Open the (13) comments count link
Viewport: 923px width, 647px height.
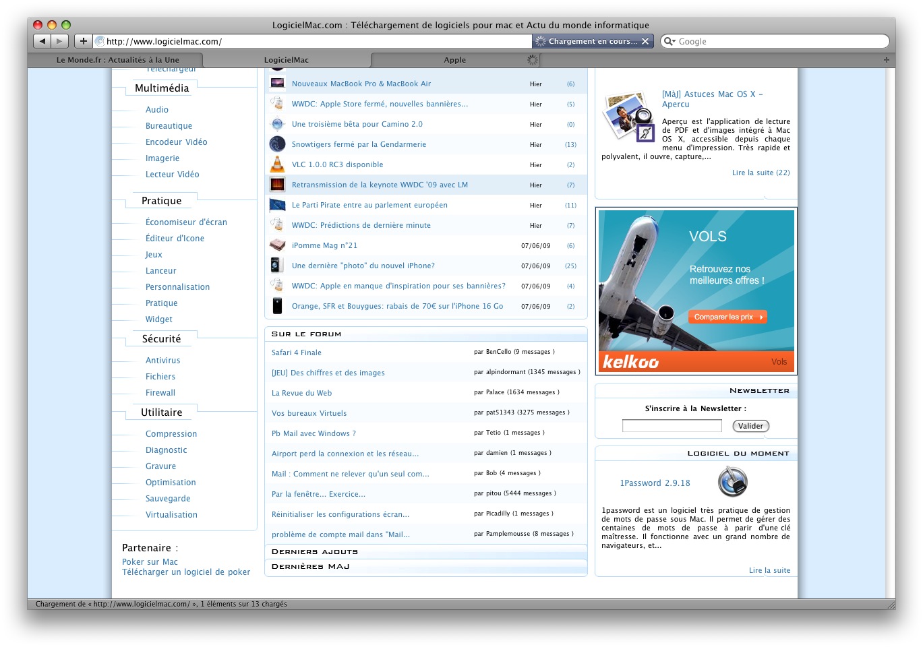[570, 145]
